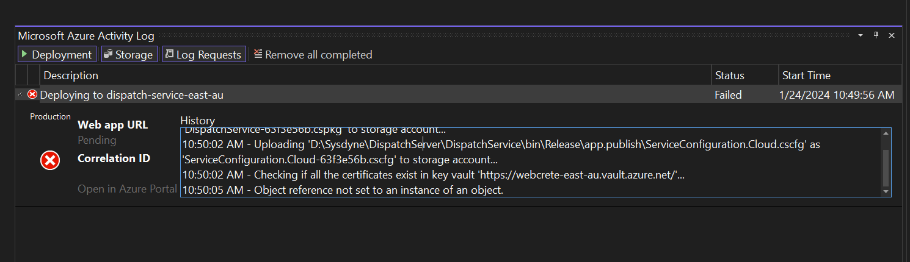Click the Open in Azure Portal link
Image resolution: width=910 pixels, height=262 pixels.
127,189
